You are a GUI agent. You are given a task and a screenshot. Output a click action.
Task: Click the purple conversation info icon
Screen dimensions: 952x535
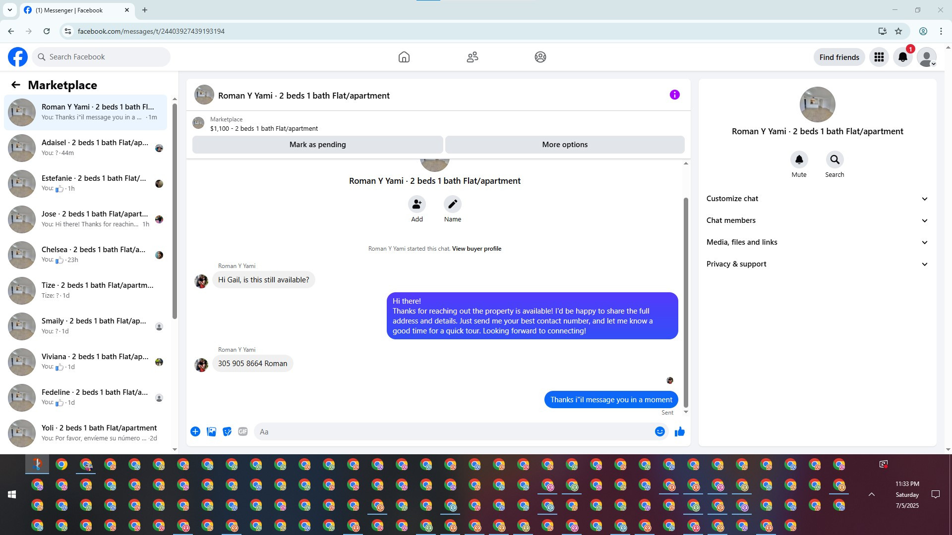click(674, 95)
